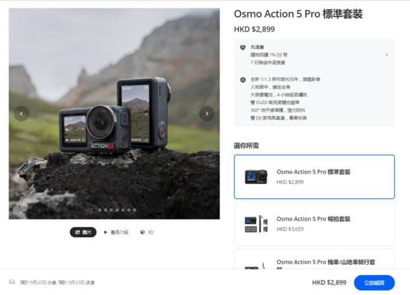Image resolution: width=410 pixels, height=295 pixels.
Task: Click the Adventure combo accessories thumbnail
Action: [256, 224]
